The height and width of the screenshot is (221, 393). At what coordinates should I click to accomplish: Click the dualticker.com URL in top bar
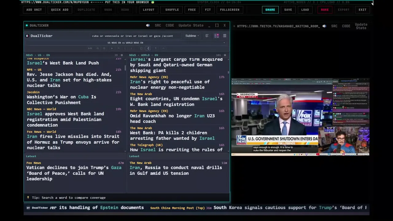55,2
